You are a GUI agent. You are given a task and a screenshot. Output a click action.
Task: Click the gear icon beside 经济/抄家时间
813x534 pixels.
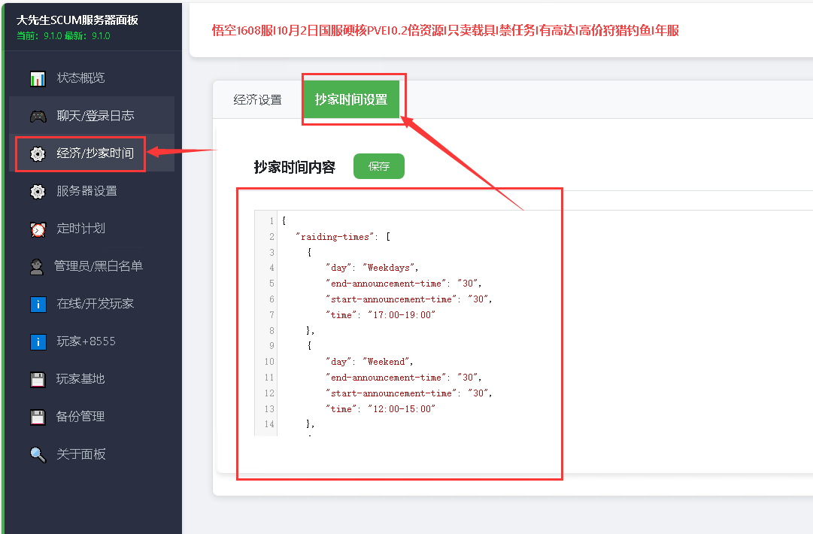[x=38, y=153]
